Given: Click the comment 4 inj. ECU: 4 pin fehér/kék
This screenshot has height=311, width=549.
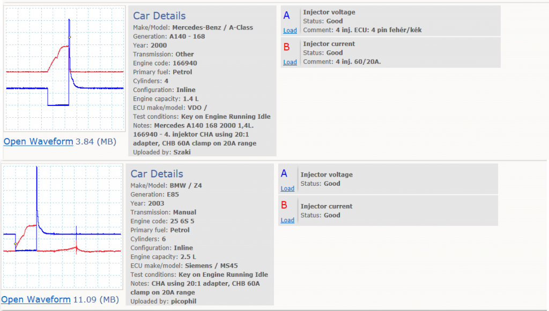Looking at the screenshot, I should 362,30.
